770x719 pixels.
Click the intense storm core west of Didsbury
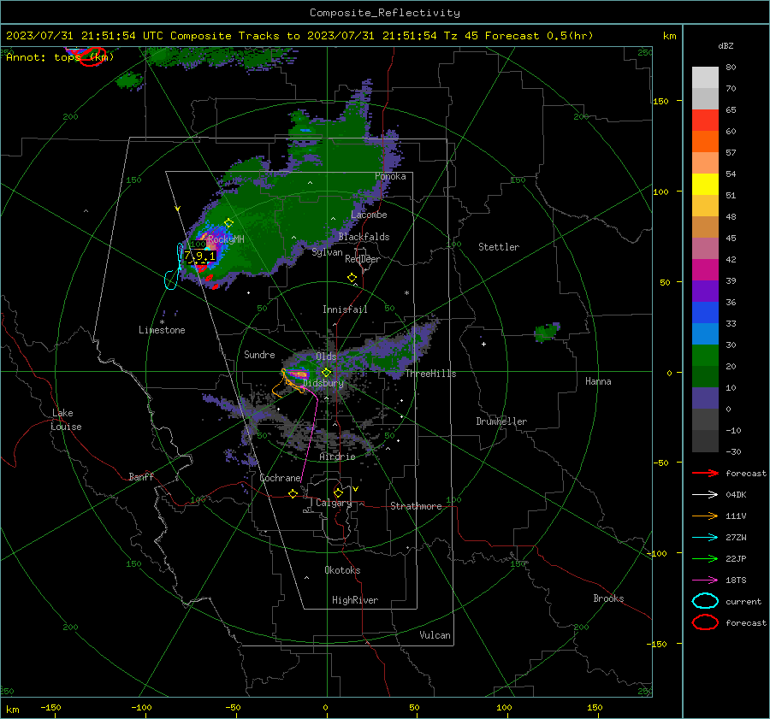298,374
